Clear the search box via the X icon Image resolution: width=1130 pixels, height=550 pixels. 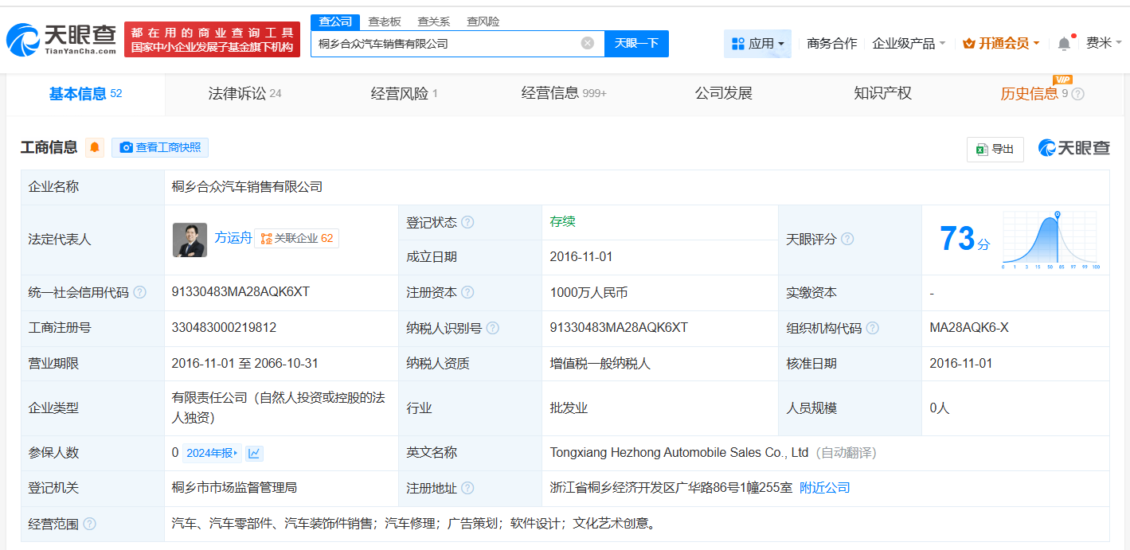click(x=587, y=44)
